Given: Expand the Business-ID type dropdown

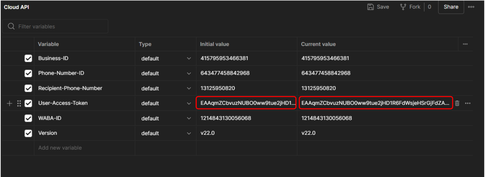Looking at the screenshot, I should [x=189, y=59].
